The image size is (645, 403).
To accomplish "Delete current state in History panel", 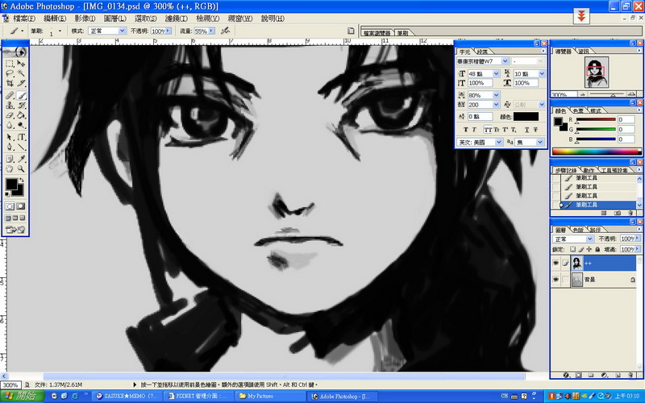I will point(630,213).
